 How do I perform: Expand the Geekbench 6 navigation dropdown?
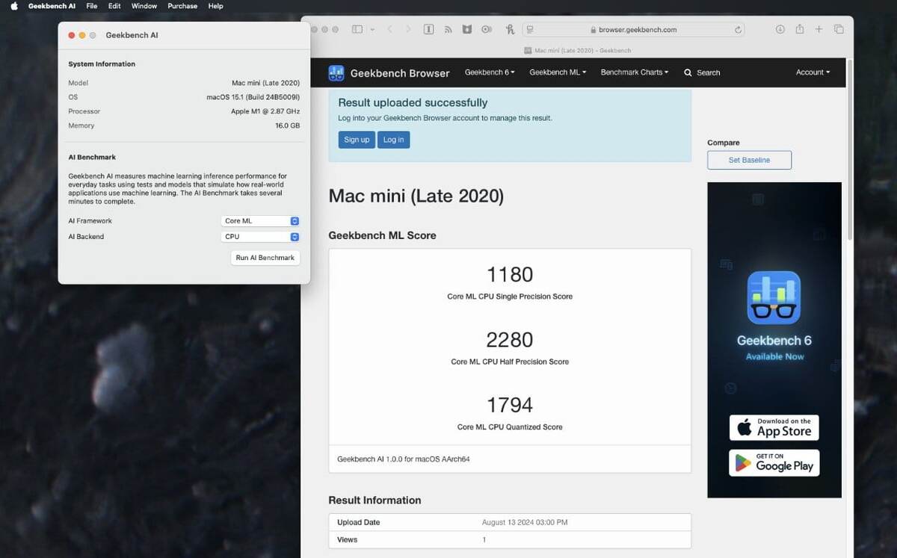pos(490,72)
